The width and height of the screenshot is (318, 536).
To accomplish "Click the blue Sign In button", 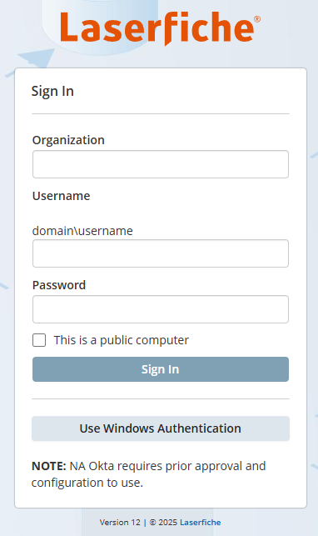I will tap(161, 369).
